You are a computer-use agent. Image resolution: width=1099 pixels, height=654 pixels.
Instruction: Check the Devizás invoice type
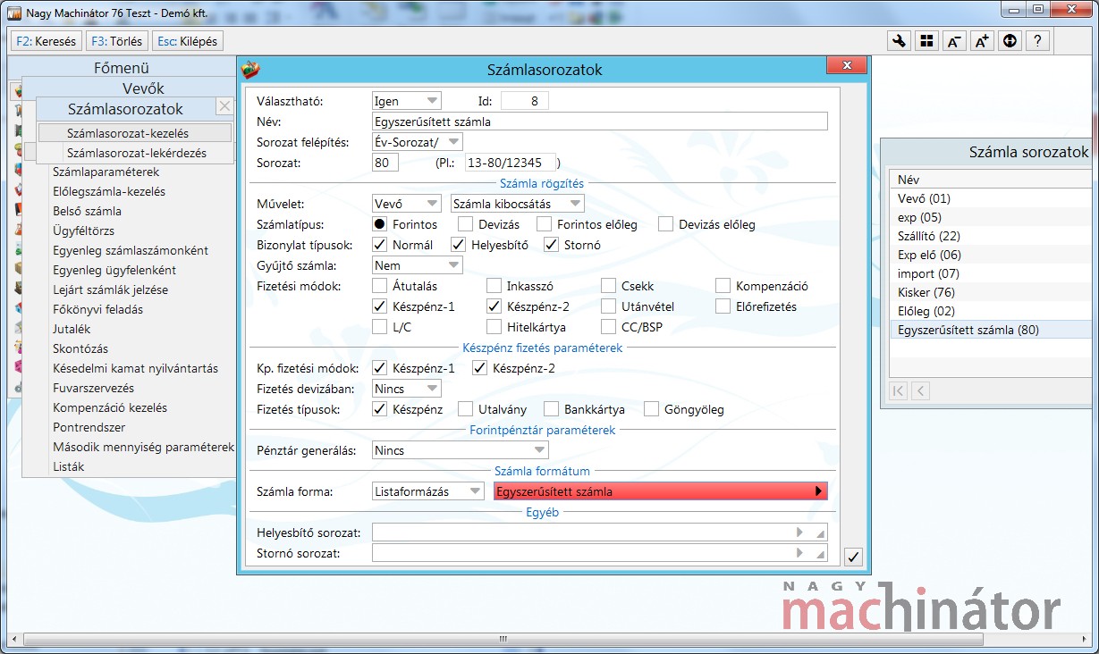pos(465,225)
